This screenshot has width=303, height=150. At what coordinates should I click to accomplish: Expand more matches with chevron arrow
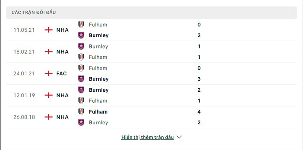tap(179, 137)
